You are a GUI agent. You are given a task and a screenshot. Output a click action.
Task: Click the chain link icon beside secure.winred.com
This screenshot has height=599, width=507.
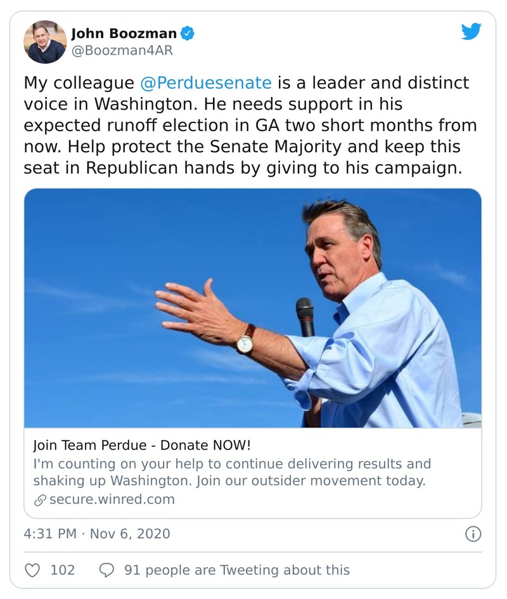pyautogui.click(x=39, y=499)
